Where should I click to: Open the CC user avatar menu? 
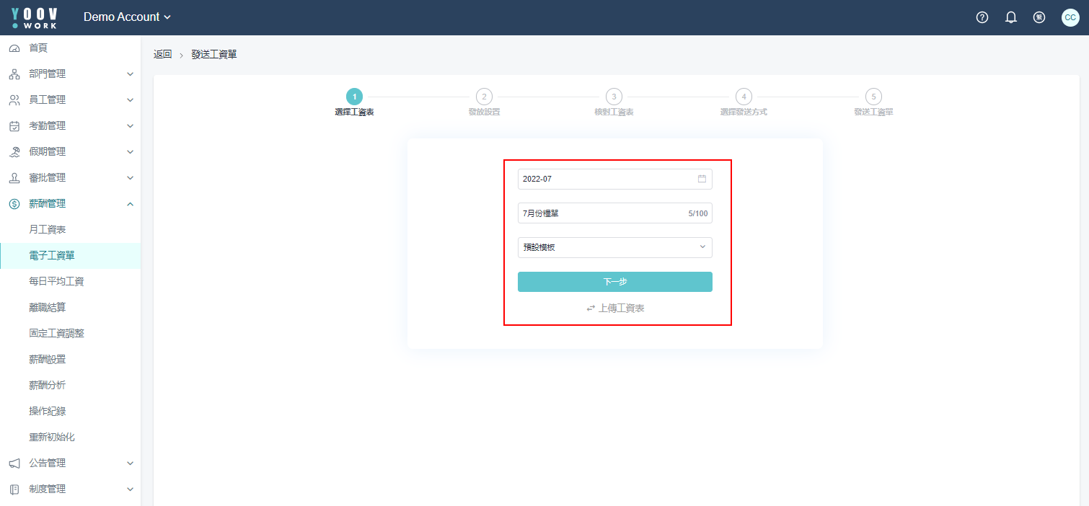click(1070, 17)
